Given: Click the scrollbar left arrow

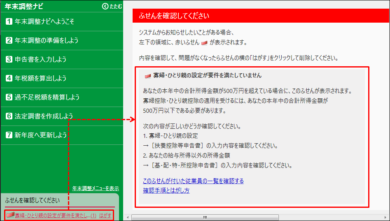Looking at the screenshot, I should (128, 217).
